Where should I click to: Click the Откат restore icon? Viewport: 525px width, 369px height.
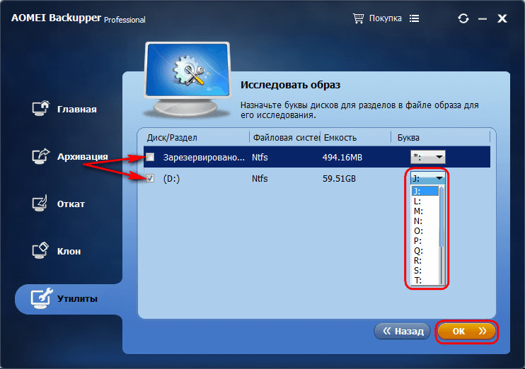(x=40, y=204)
